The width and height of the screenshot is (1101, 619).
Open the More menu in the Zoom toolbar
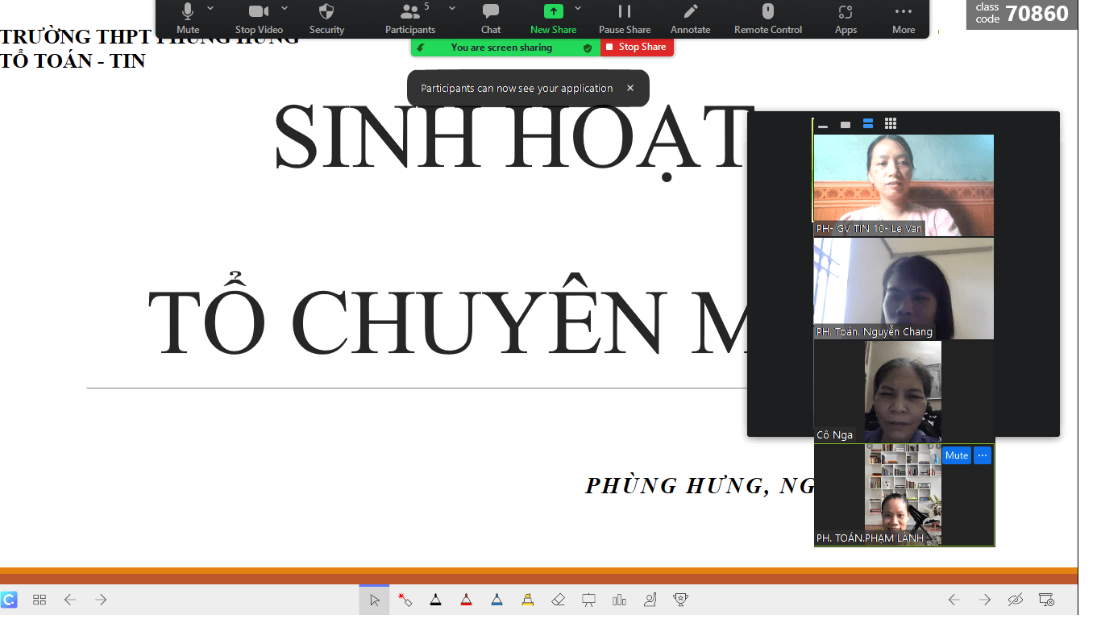point(904,19)
